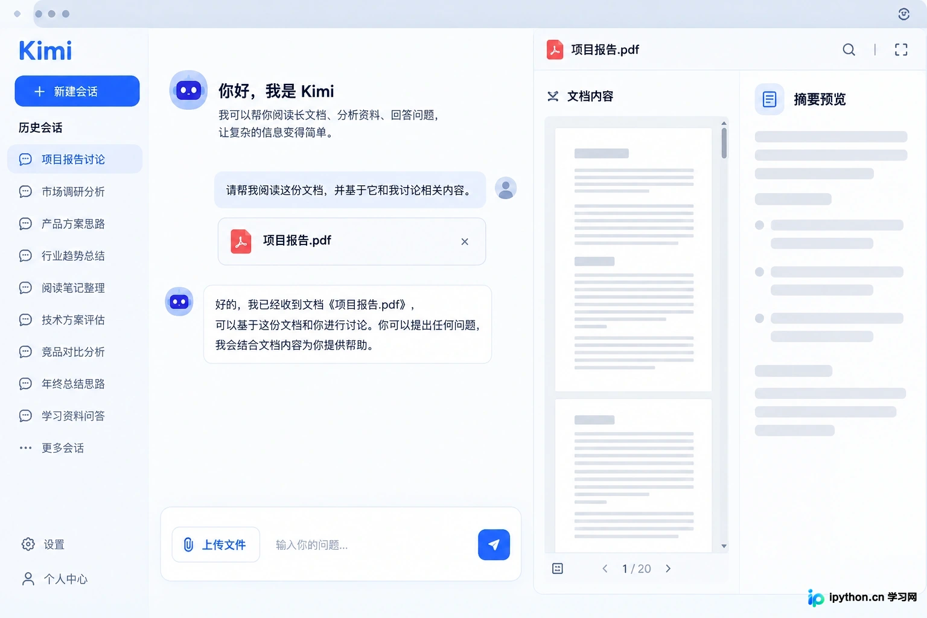Toggle page thumbnails icon in viewer footer

558,569
